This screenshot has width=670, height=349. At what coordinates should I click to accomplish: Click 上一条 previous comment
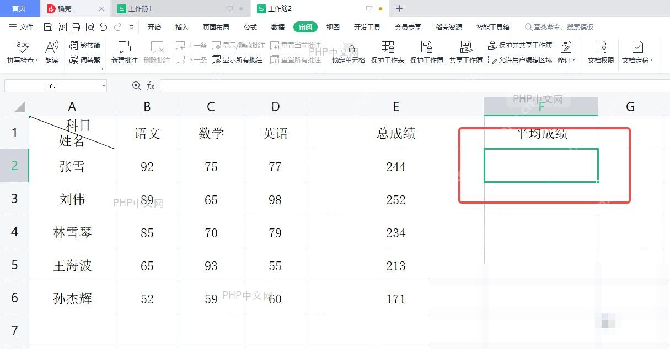(191, 46)
